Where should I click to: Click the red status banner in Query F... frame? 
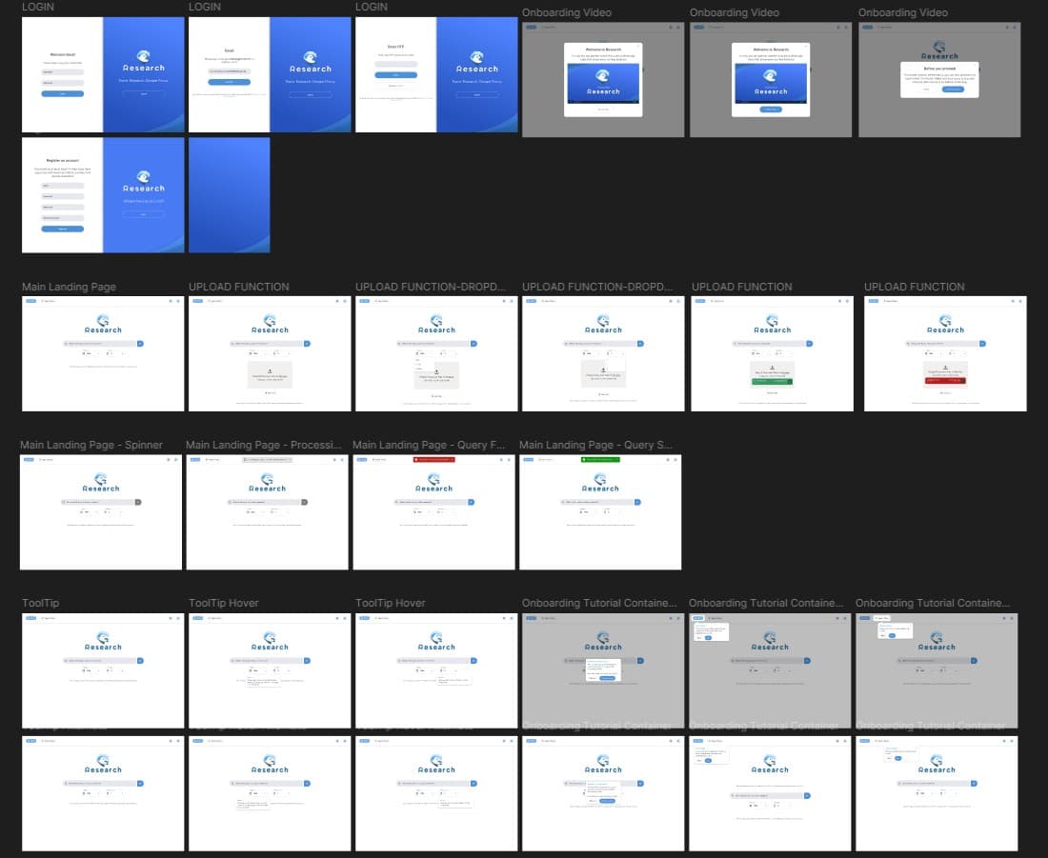tap(433, 460)
